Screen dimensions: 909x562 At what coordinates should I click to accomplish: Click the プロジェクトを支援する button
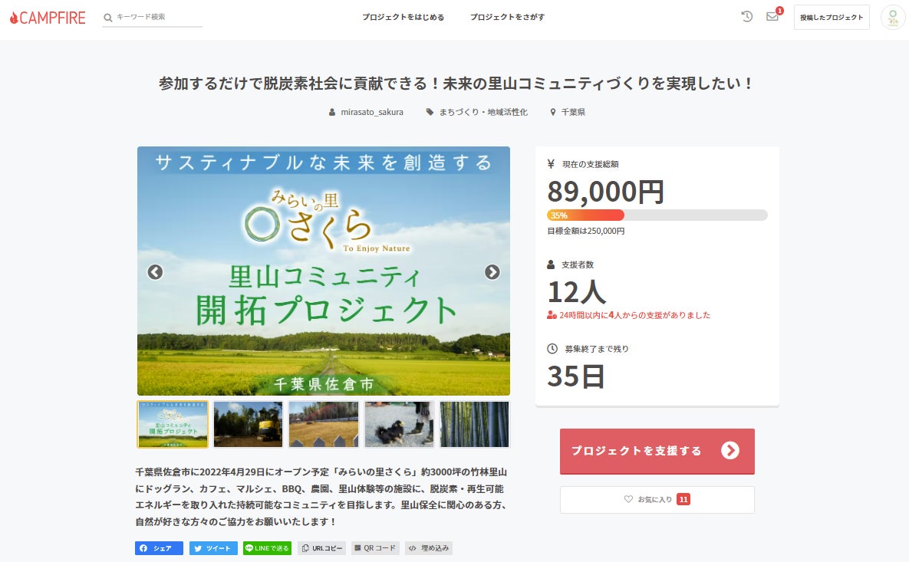(657, 451)
